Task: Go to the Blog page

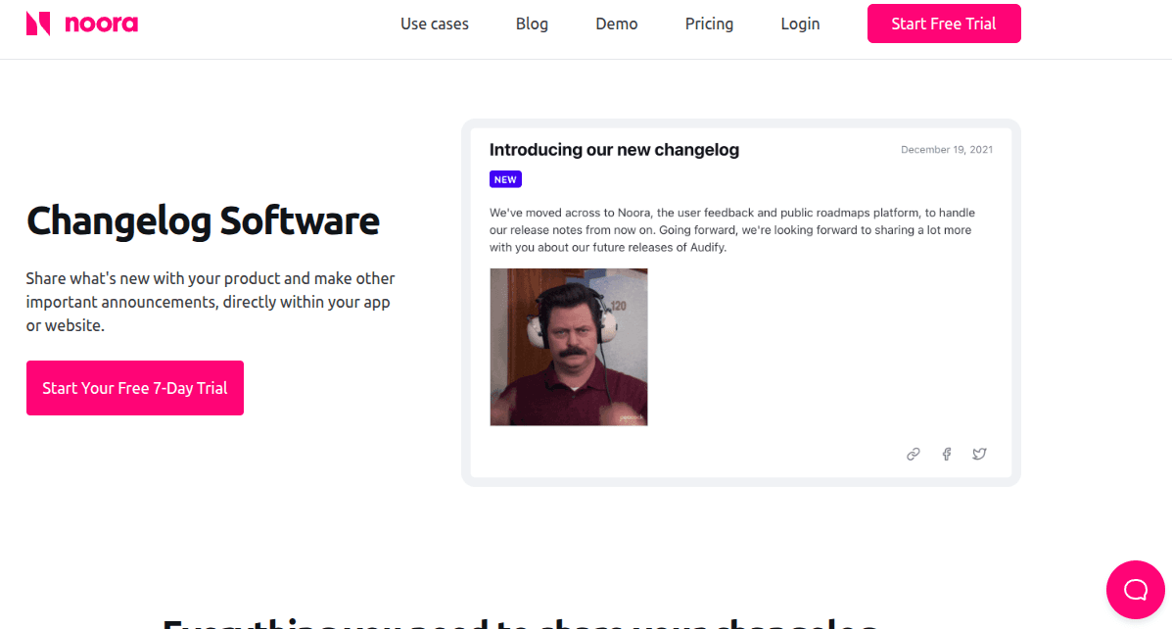Action: click(532, 24)
